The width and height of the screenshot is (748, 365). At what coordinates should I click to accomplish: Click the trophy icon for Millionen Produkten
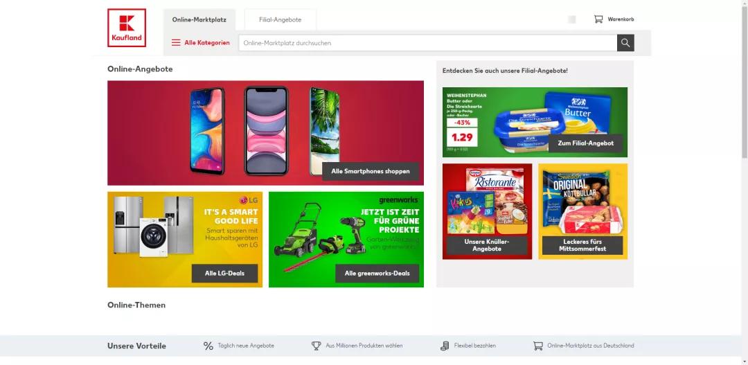(x=317, y=346)
